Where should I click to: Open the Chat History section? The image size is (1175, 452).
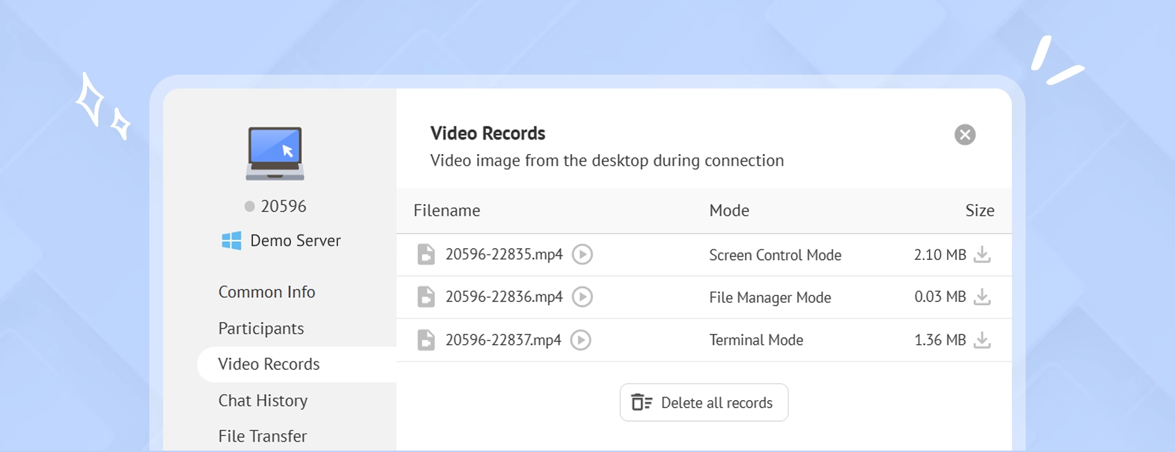(263, 401)
